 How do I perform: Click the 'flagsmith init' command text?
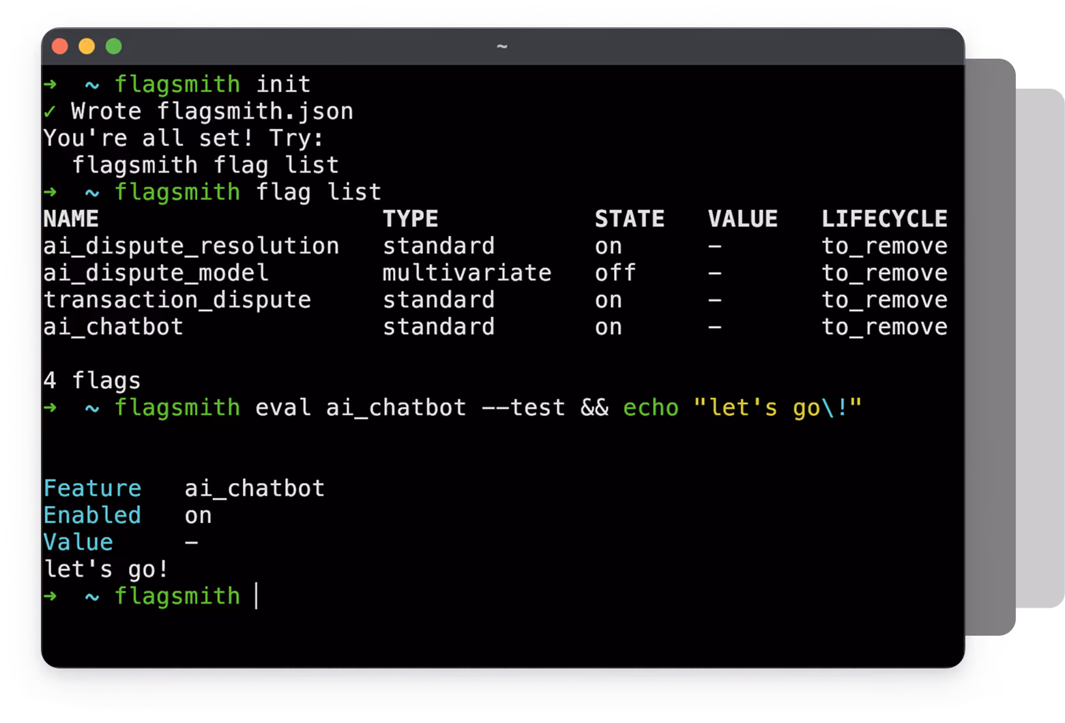coord(212,84)
